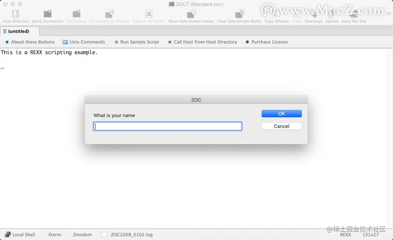
Task: Click Run Sample Script button
Action: pyautogui.click(x=137, y=42)
